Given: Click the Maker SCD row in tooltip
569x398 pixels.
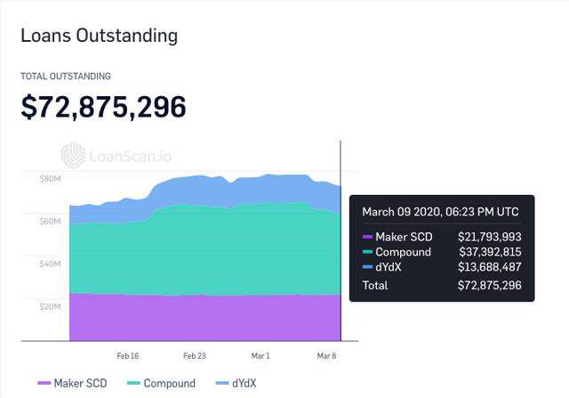Looking at the screenshot, I should [x=442, y=237].
